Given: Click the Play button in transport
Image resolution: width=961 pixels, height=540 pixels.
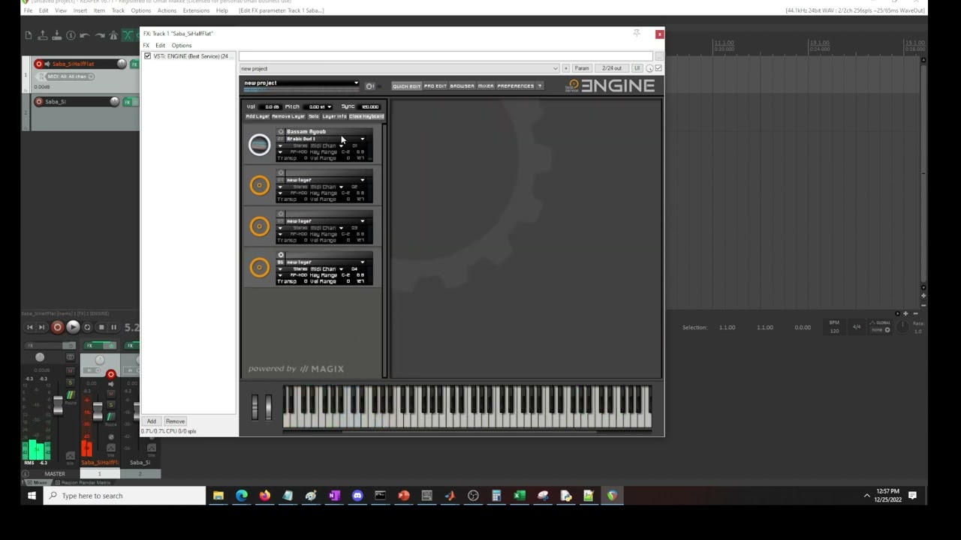Looking at the screenshot, I should click(73, 327).
